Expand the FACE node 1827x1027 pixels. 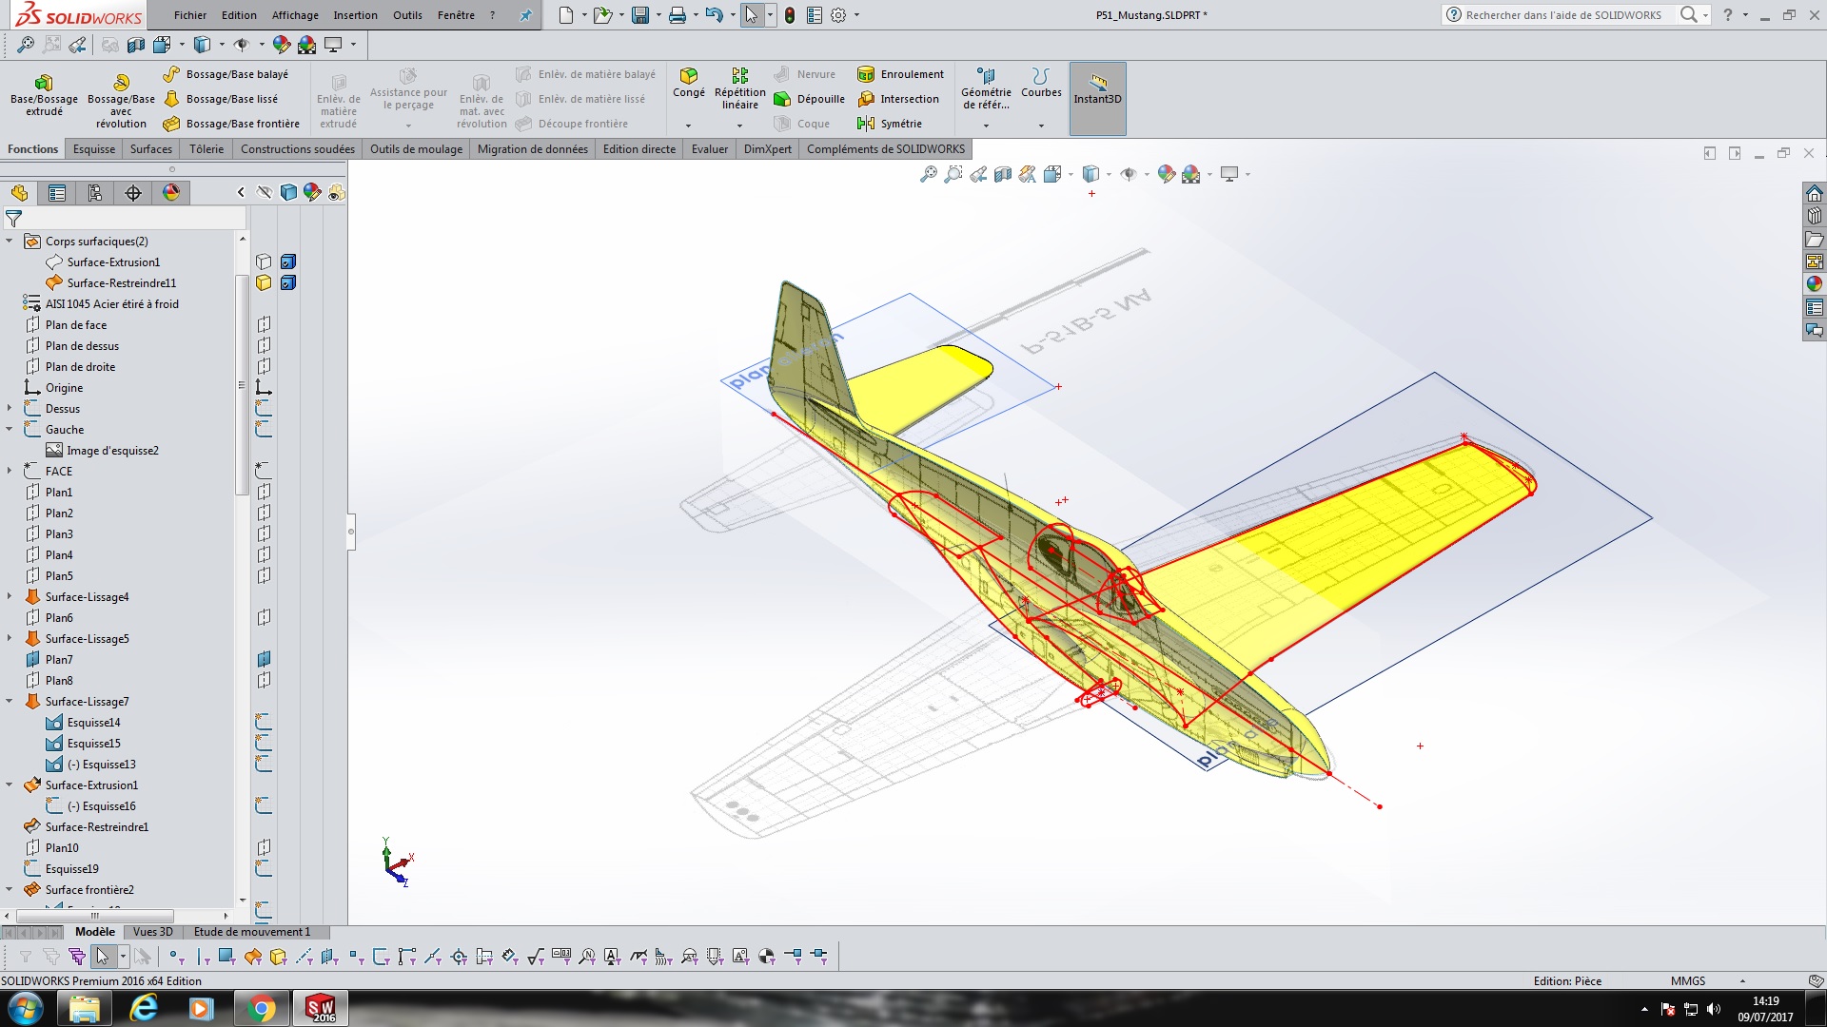pos(10,472)
